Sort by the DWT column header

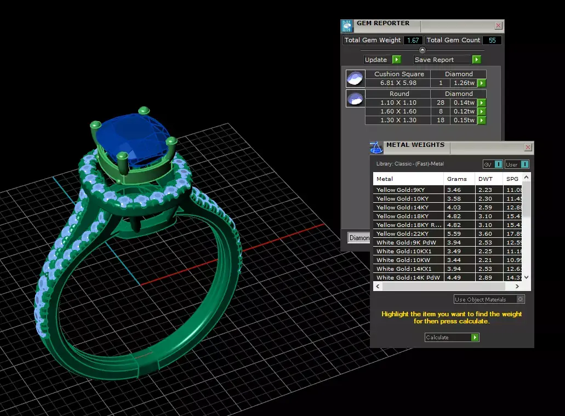489,179
